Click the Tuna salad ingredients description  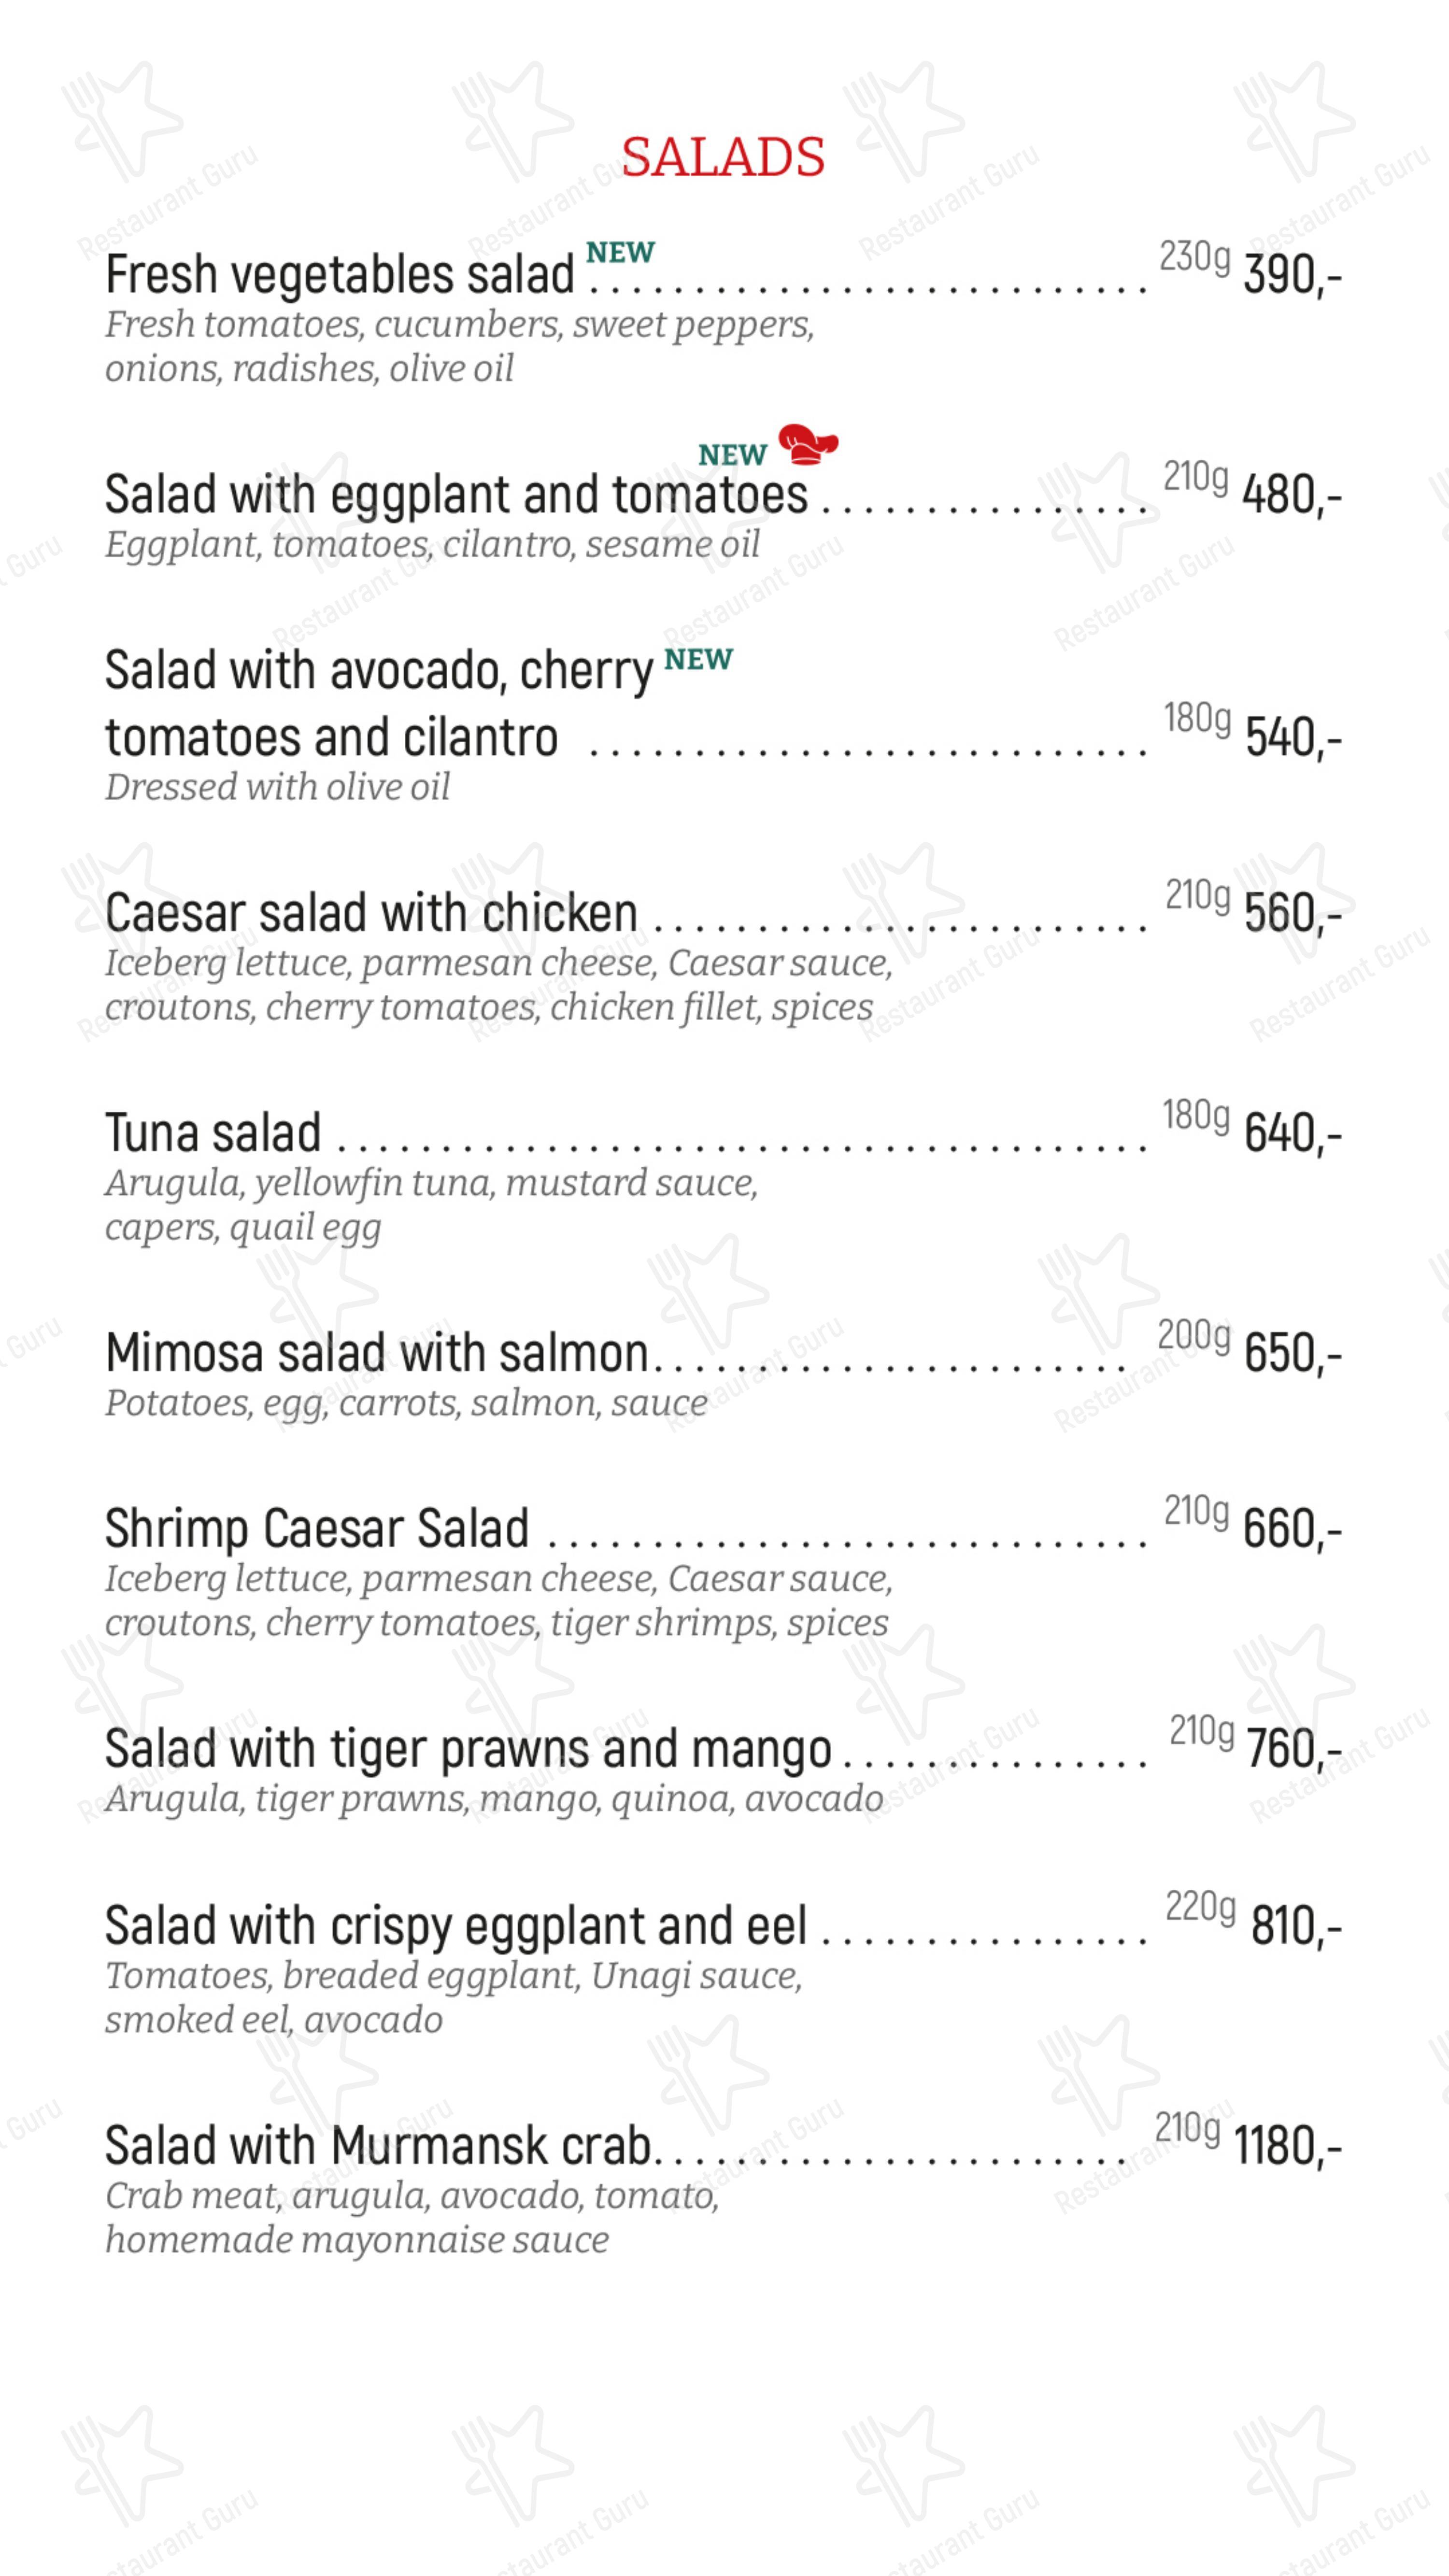coord(431,1205)
